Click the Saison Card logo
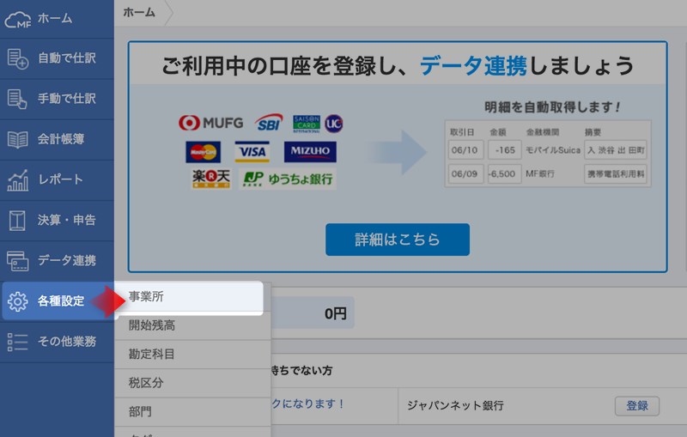The height and width of the screenshot is (437, 687). (x=307, y=124)
